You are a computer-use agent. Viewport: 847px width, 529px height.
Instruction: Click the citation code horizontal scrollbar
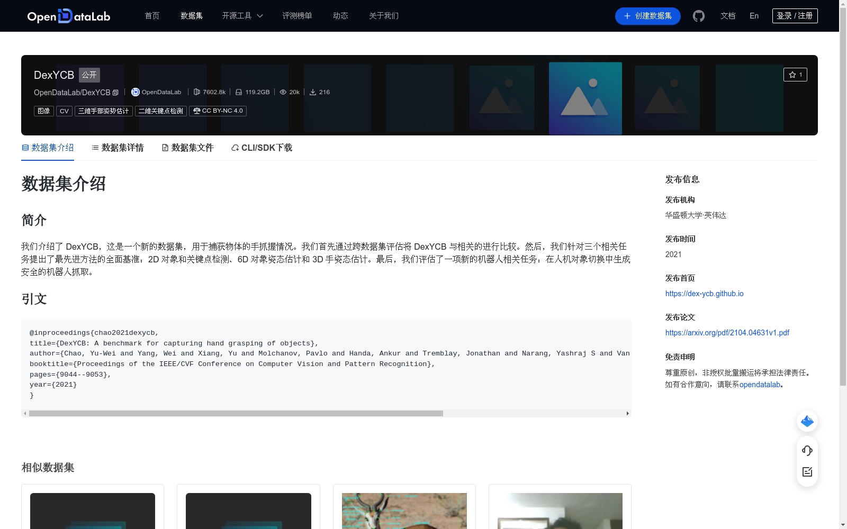pos(236,413)
